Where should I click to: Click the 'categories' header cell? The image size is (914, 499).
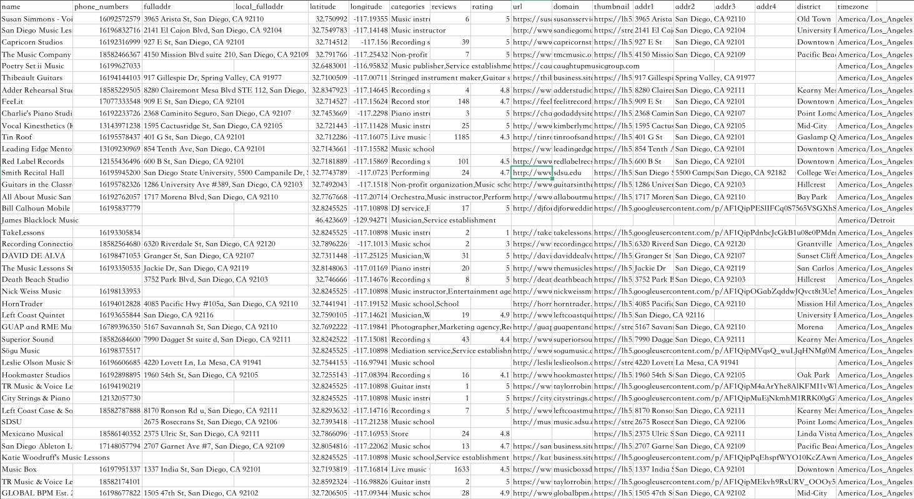tap(410, 6)
